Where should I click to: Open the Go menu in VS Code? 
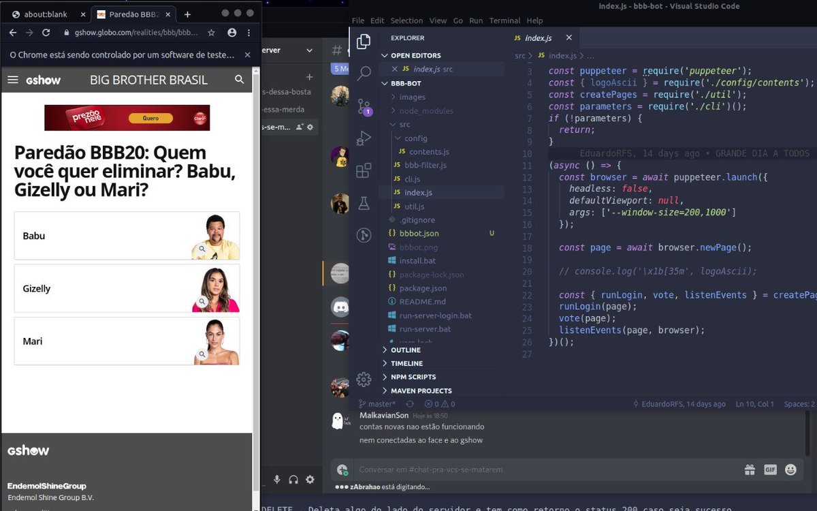click(458, 20)
